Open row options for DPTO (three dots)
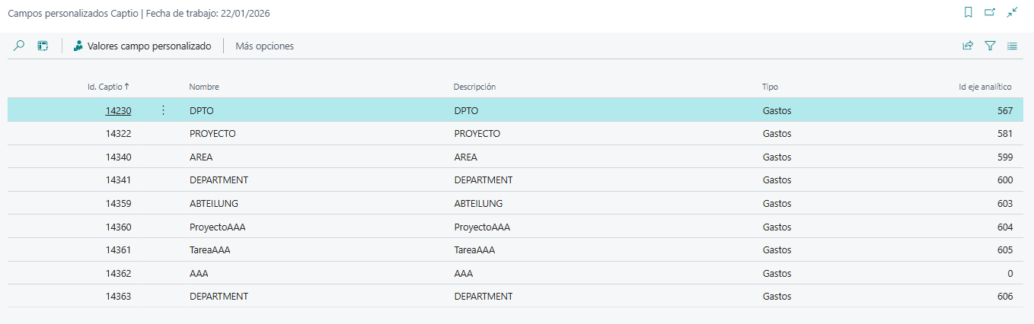Screen dimensions: 1034x324 click(163, 110)
